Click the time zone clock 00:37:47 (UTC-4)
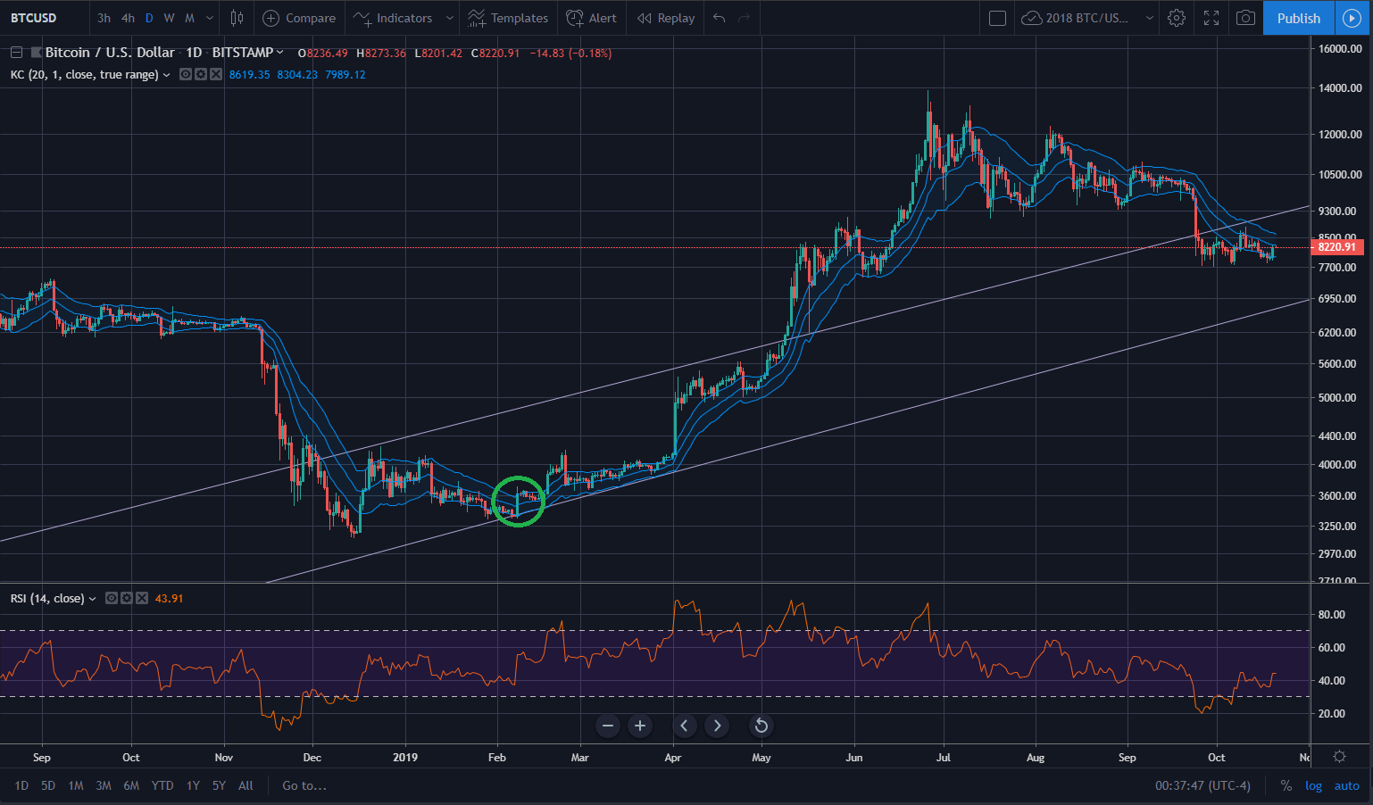1373x805 pixels. click(x=1202, y=785)
